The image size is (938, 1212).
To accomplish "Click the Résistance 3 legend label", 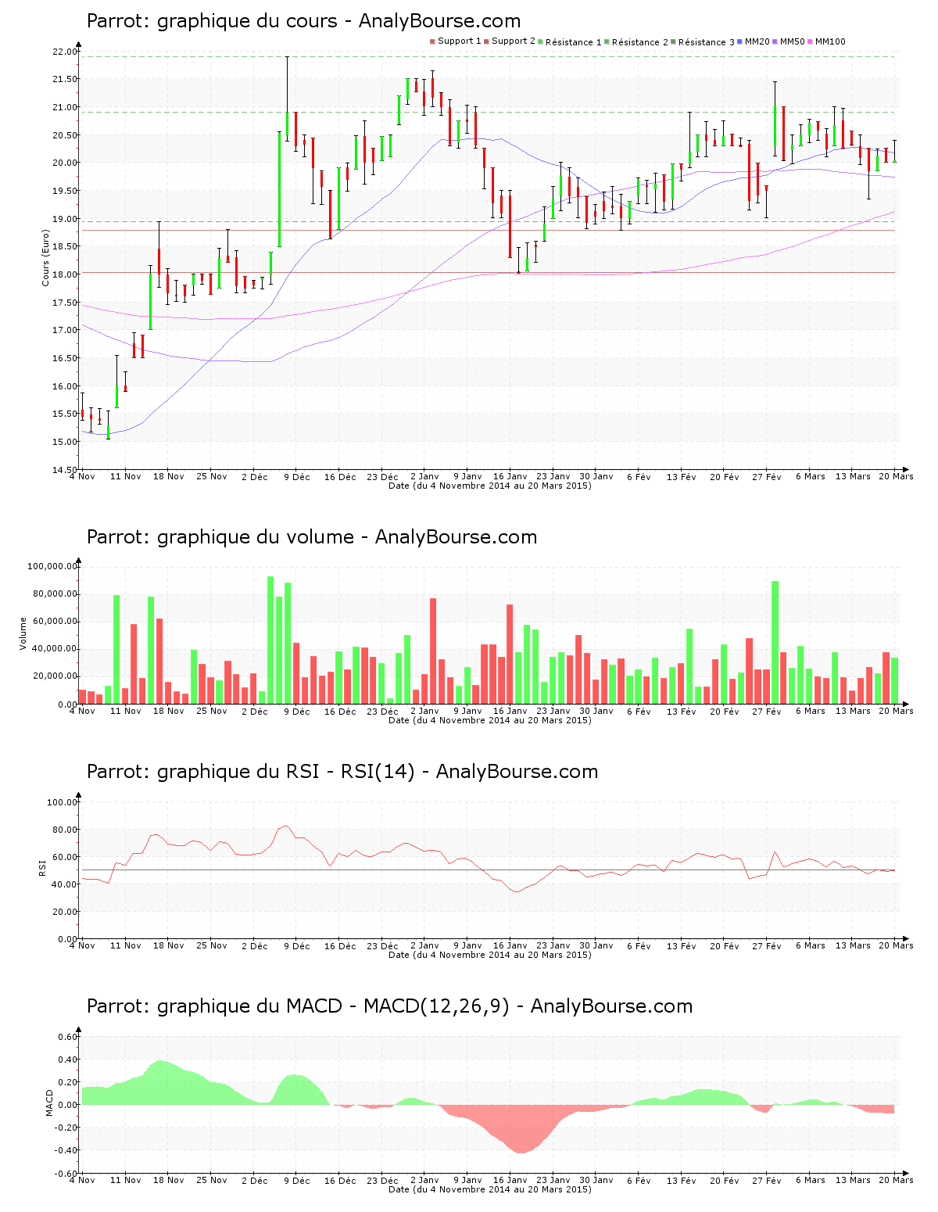I will [x=707, y=42].
